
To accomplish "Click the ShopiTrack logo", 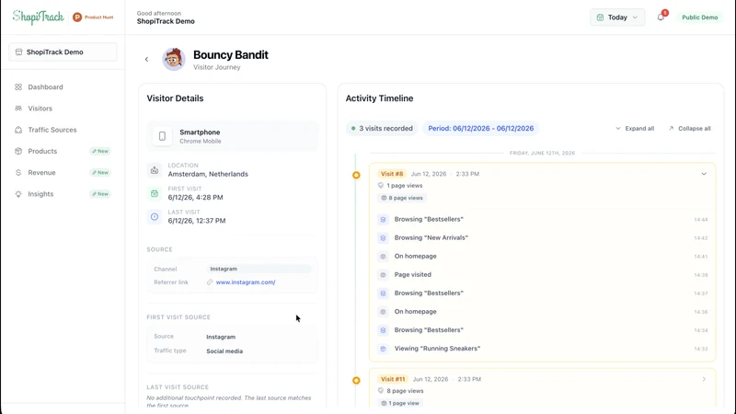I will 38,17.
